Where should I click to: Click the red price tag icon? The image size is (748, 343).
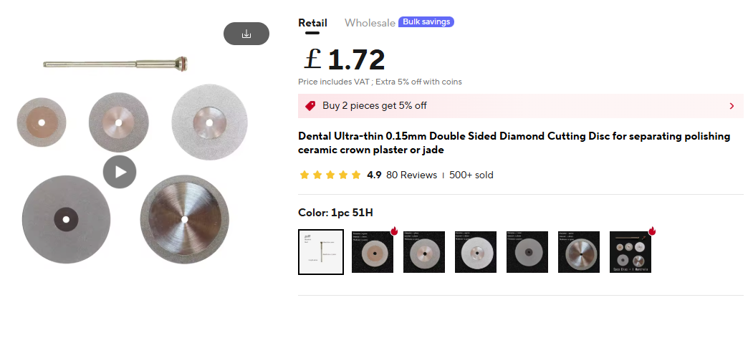click(x=310, y=106)
